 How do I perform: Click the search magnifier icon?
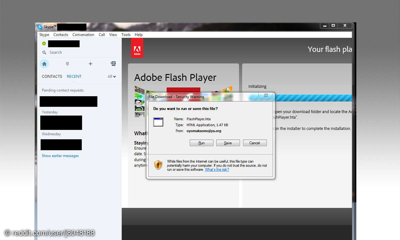[x=44, y=52]
